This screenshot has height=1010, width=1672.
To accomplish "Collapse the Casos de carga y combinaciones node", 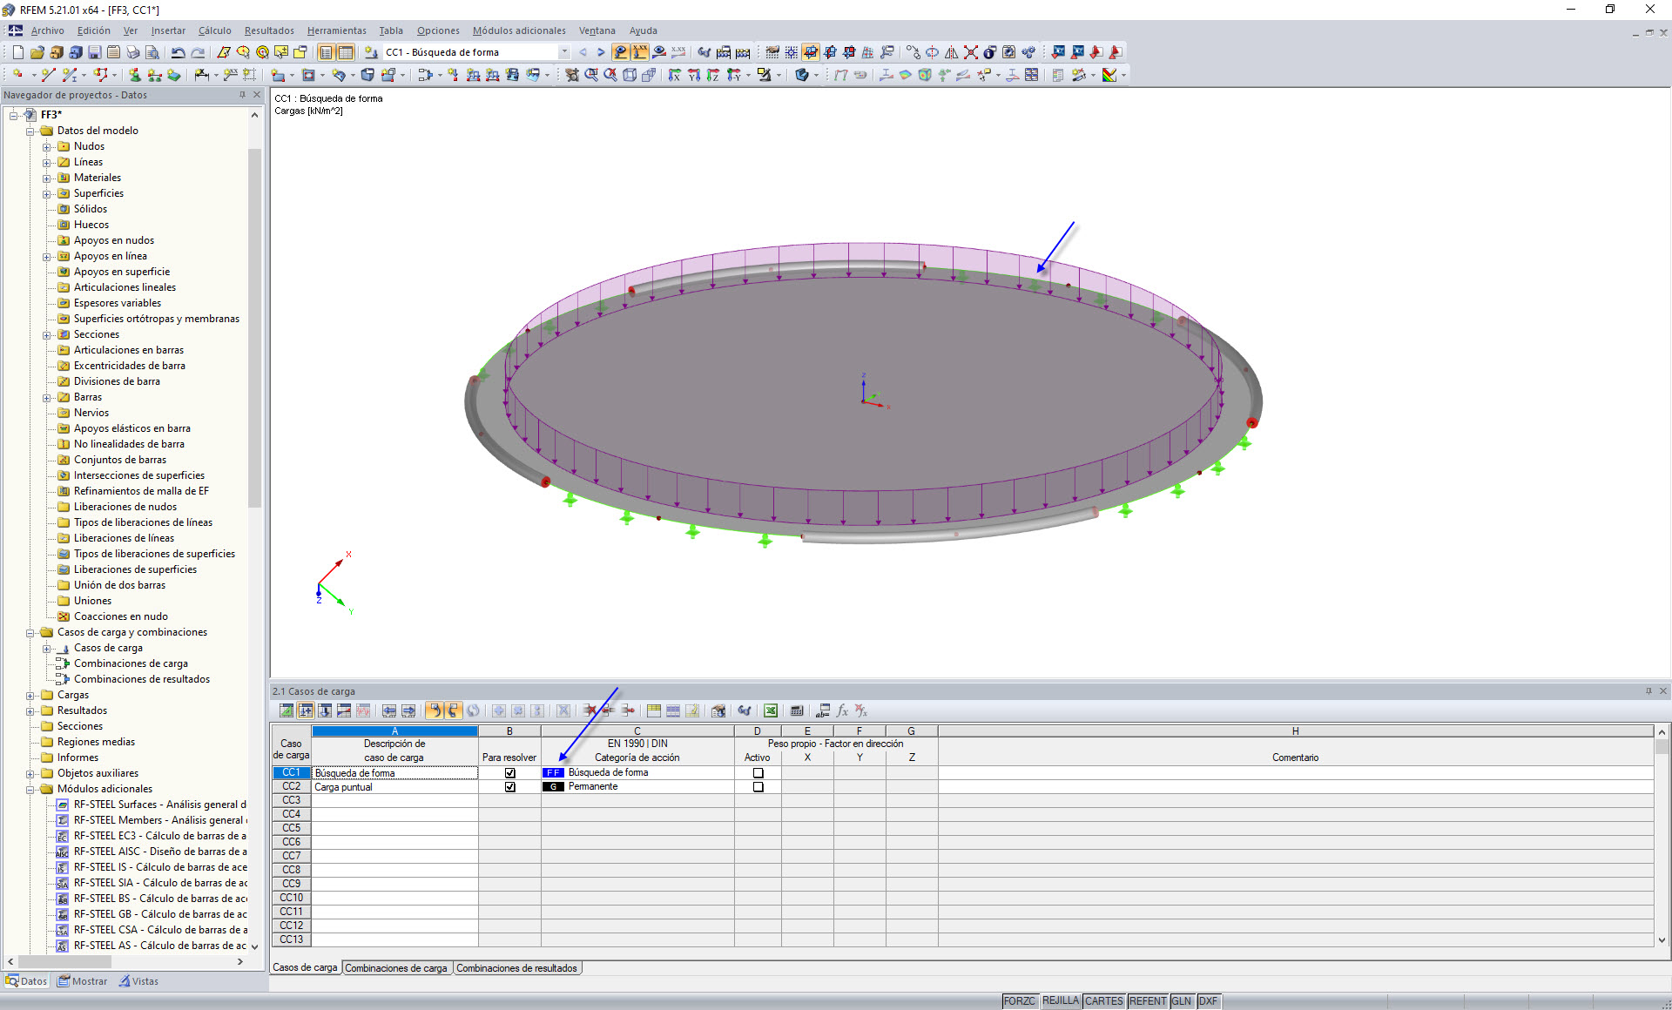I will [30, 633].
